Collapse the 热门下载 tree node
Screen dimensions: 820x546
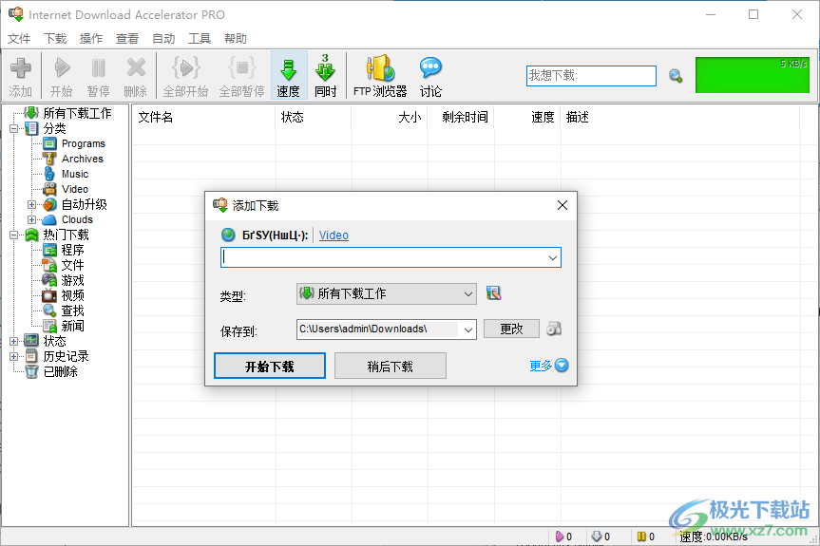(14, 235)
